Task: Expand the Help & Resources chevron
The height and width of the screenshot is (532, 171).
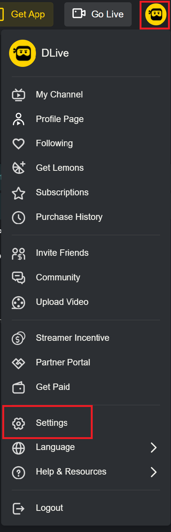Action: click(x=154, y=472)
